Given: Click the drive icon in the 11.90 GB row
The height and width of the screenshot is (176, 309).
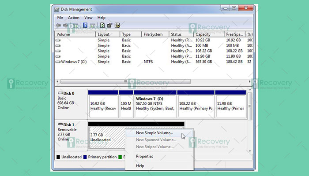Looking at the screenshot, I should 58,56.
